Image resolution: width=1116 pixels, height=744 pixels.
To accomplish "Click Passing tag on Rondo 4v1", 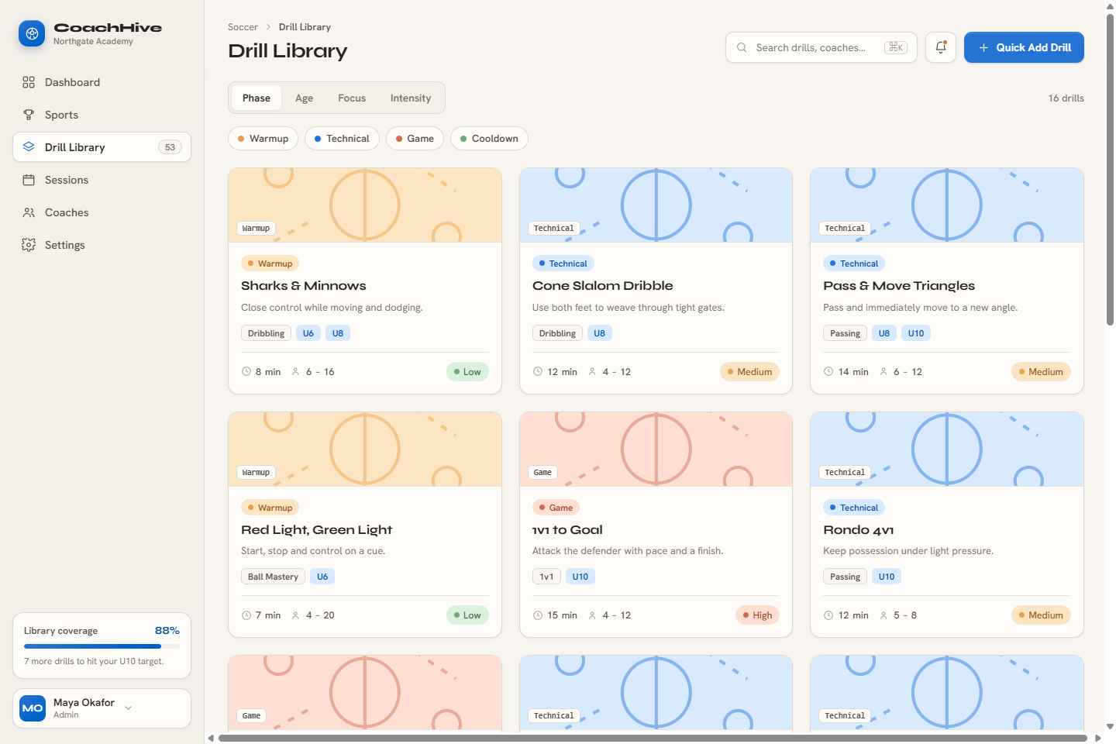I will 845,577.
